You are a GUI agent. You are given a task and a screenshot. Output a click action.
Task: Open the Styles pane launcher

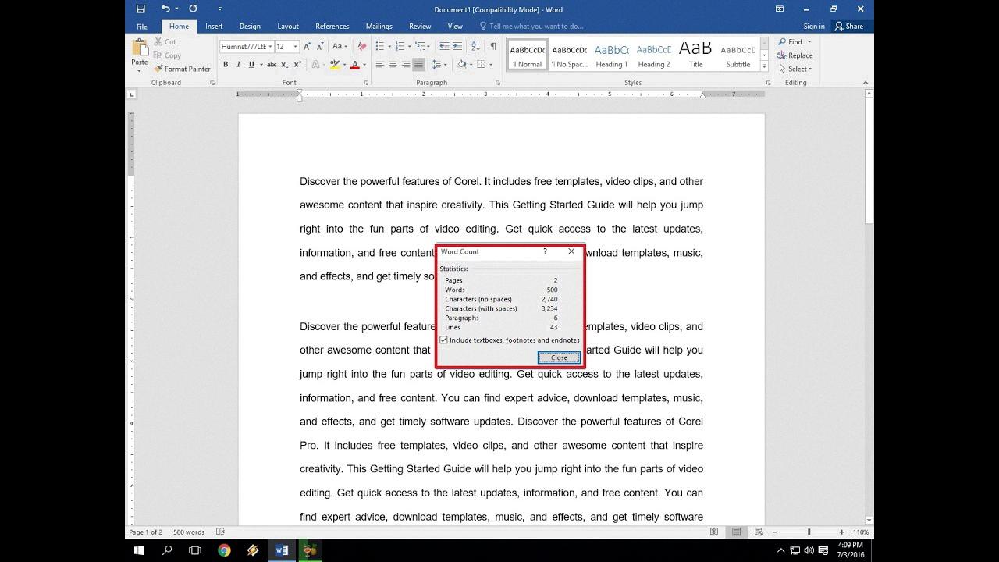coord(768,83)
